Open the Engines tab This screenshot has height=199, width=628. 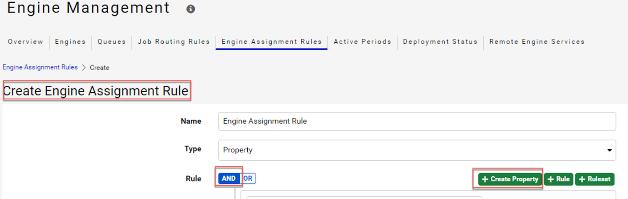tap(70, 42)
